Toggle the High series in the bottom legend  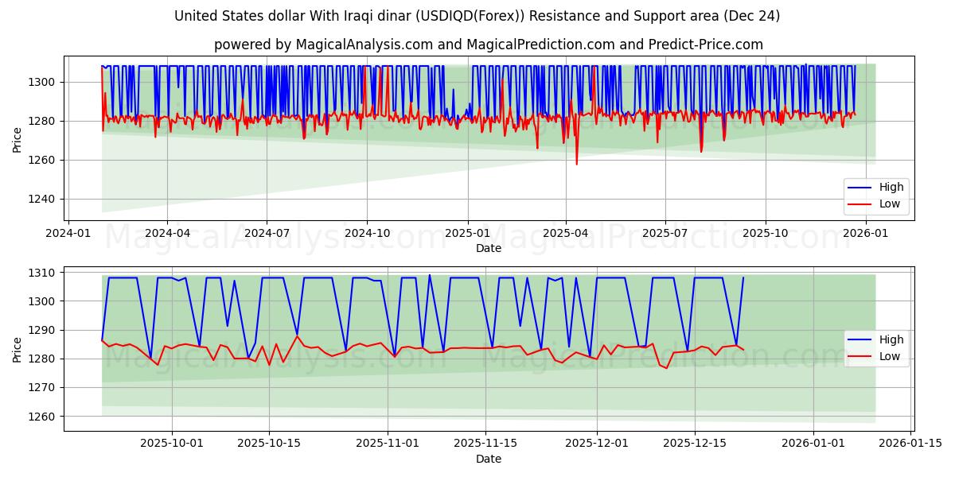click(x=890, y=339)
